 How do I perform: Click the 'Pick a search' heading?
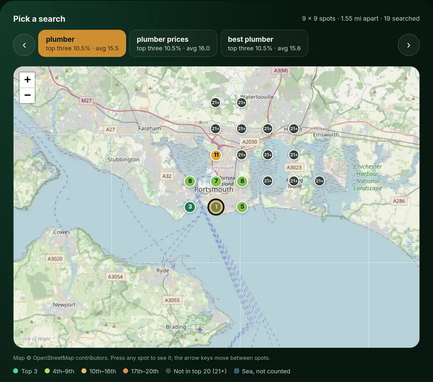pos(39,19)
